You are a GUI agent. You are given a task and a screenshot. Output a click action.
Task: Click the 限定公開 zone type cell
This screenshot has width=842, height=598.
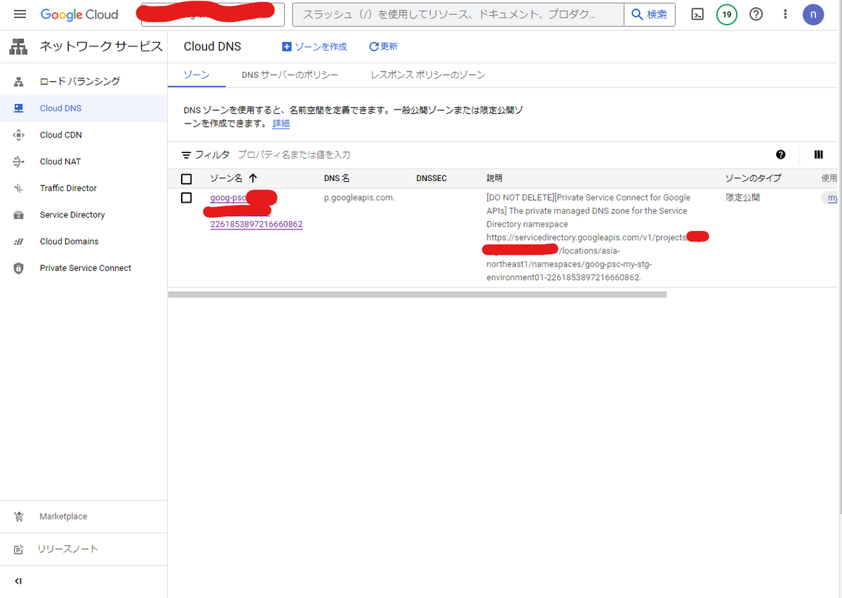pos(743,198)
